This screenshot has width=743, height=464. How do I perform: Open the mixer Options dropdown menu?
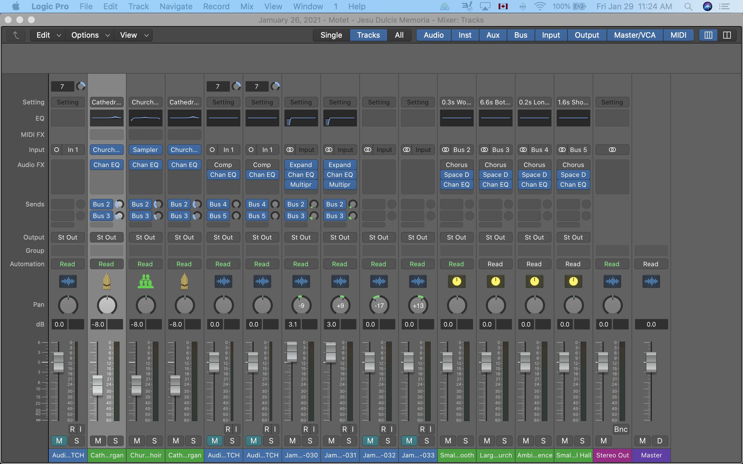(x=90, y=35)
